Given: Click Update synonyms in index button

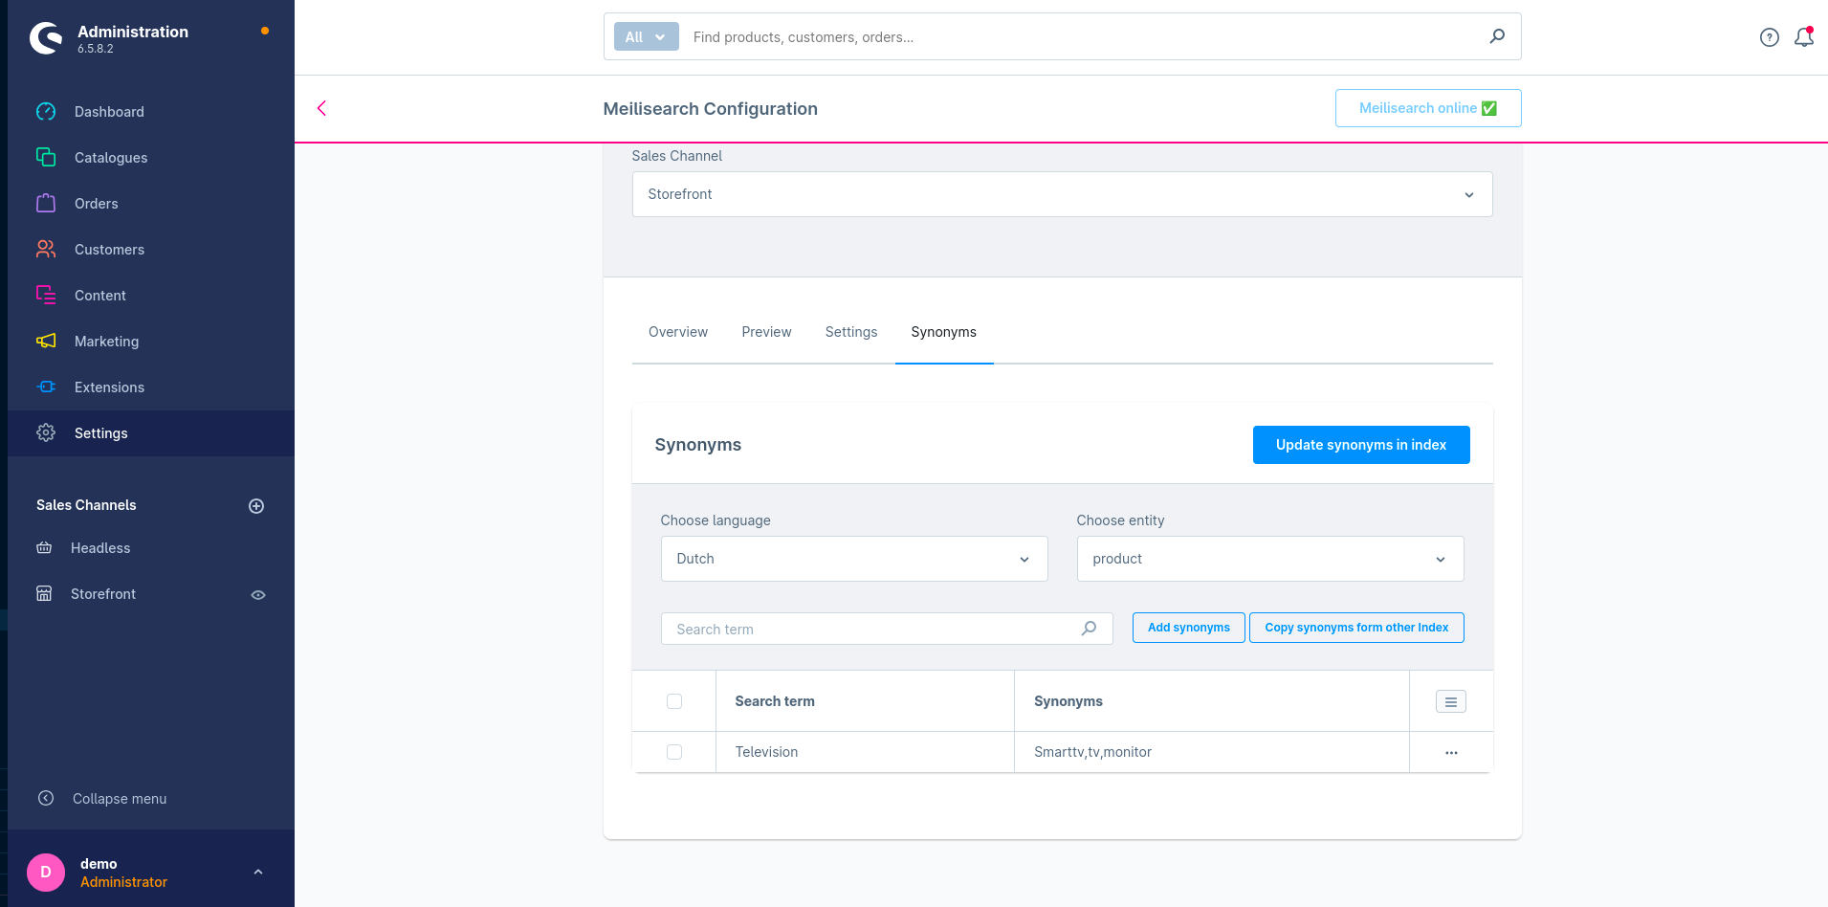Looking at the screenshot, I should [x=1361, y=445].
